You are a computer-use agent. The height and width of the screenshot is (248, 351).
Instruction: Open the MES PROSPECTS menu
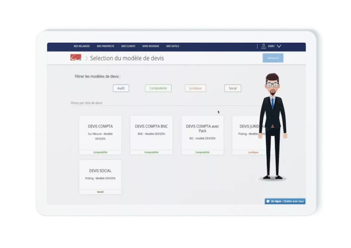(105, 46)
